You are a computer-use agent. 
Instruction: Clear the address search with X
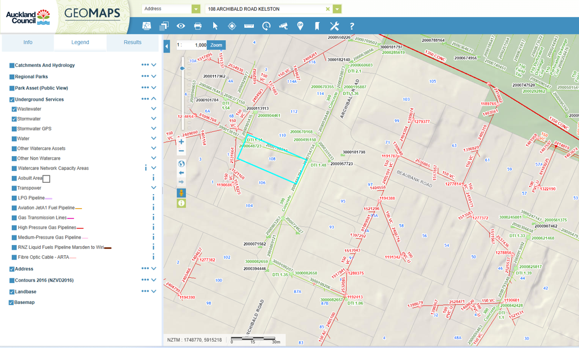328,9
